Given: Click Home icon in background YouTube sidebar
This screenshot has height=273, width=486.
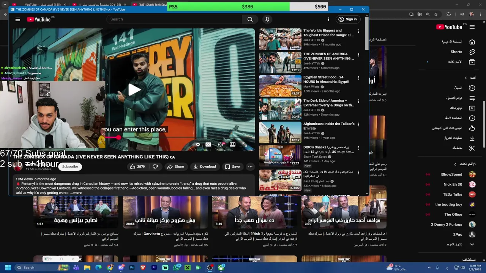Looking at the screenshot, I should point(472,42).
